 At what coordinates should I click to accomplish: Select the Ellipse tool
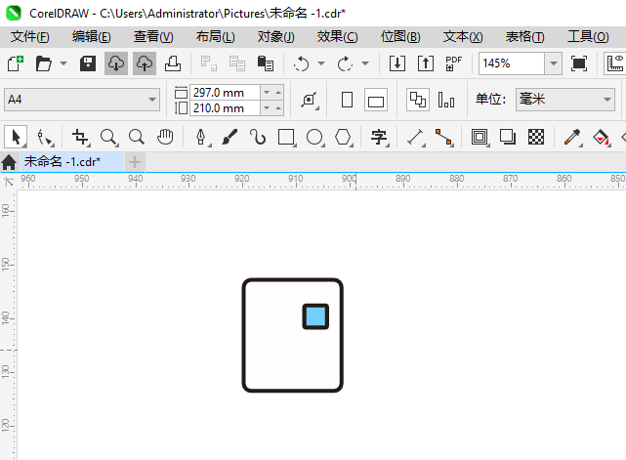click(x=315, y=138)
